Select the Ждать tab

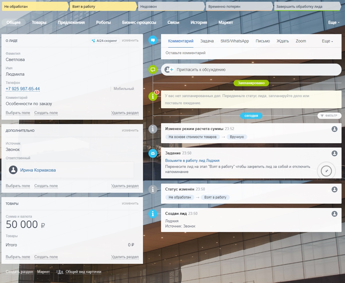coord(283,41)
